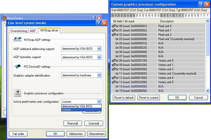
Task: Click the Reinstall button
Action: tap(73, 123)
